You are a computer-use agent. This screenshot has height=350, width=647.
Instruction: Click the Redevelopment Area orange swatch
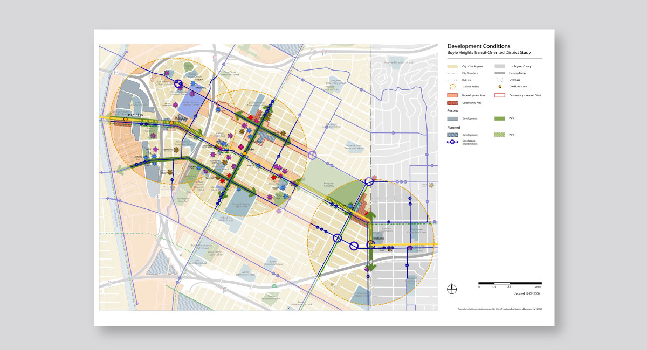click(x=452, y=95)
